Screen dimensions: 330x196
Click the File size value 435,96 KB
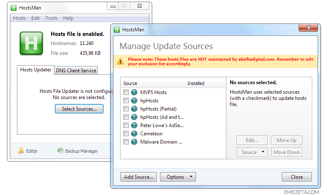(x=90, y=53)
